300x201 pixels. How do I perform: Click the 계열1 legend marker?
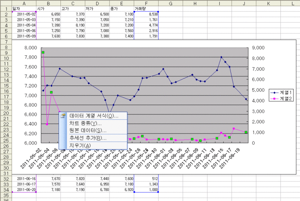(274, 93)
